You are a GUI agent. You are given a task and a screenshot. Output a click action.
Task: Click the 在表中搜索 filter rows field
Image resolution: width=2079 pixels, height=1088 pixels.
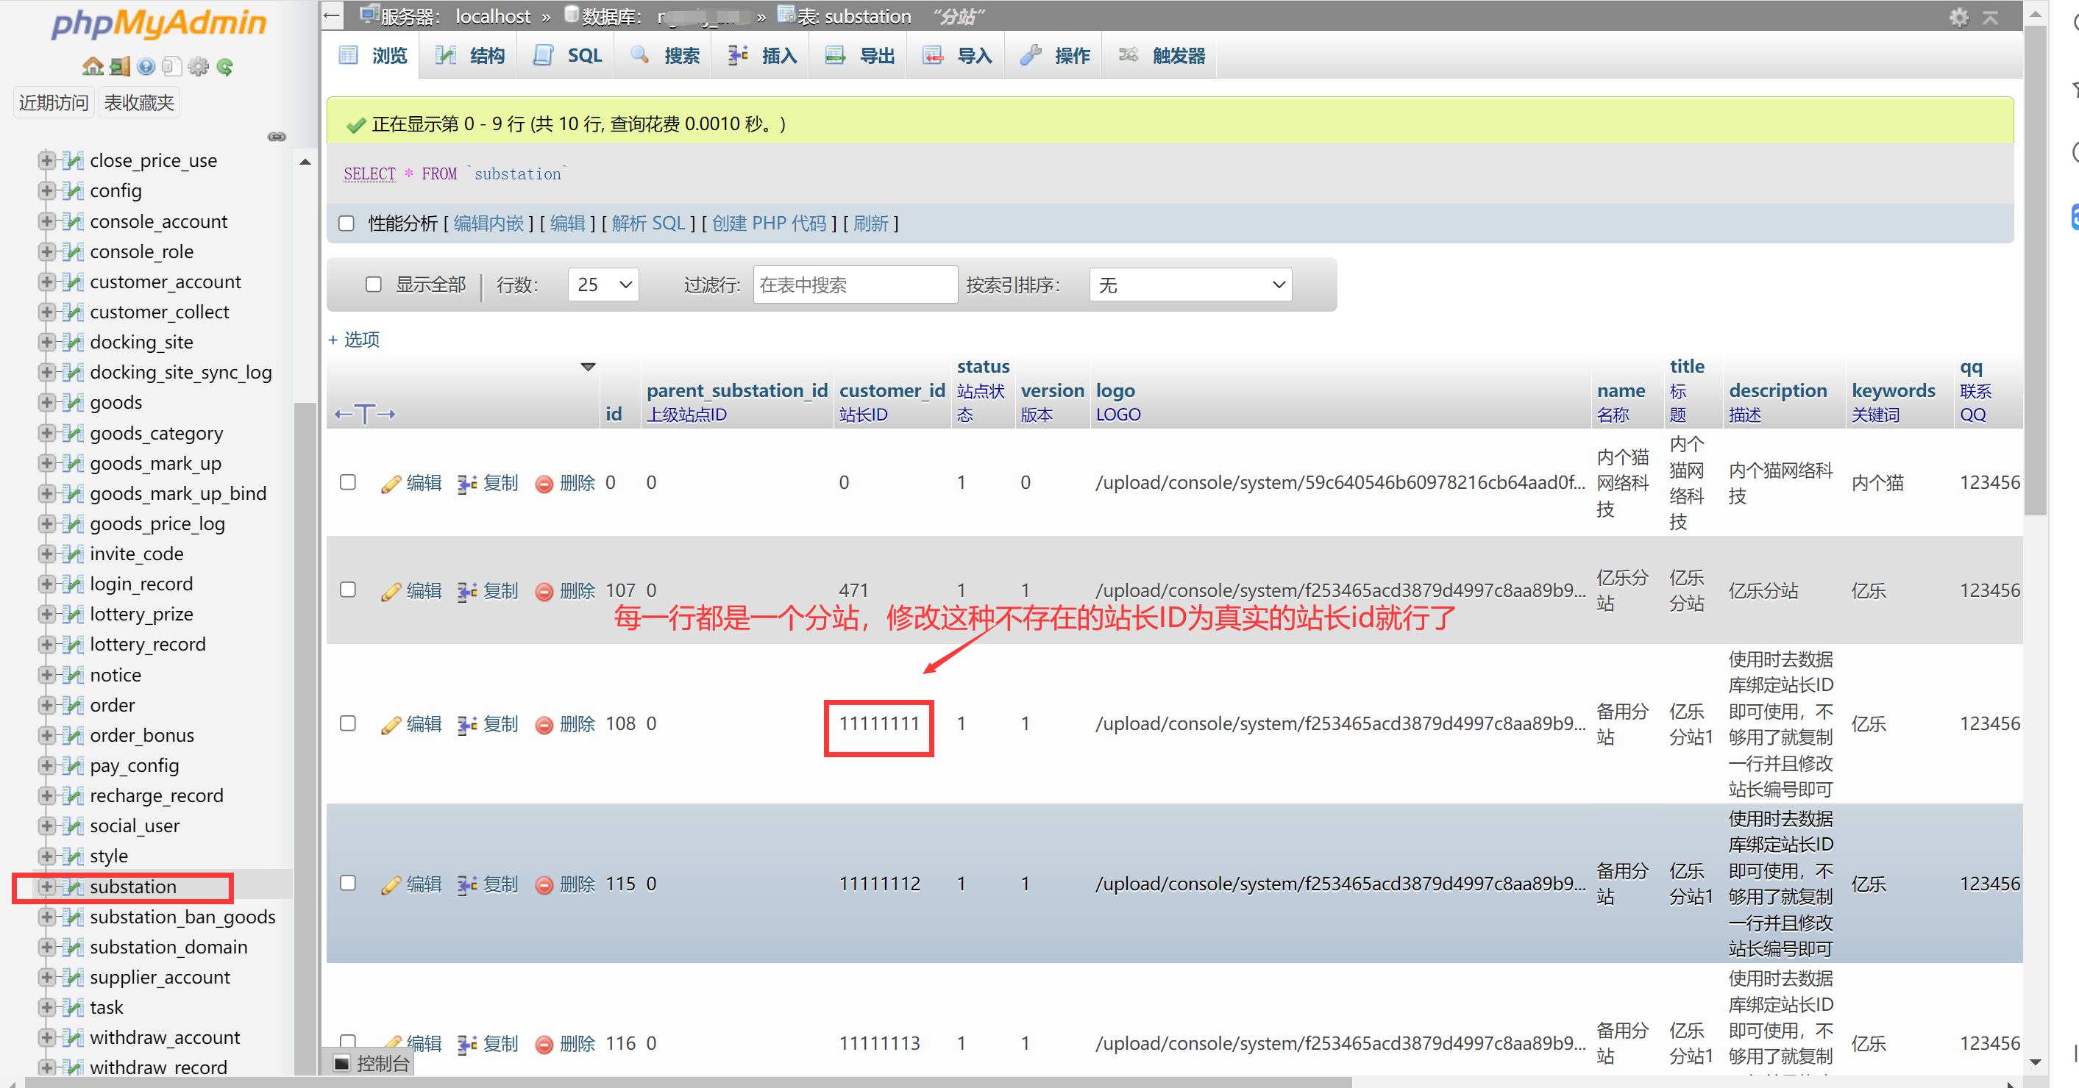(854, 284)
